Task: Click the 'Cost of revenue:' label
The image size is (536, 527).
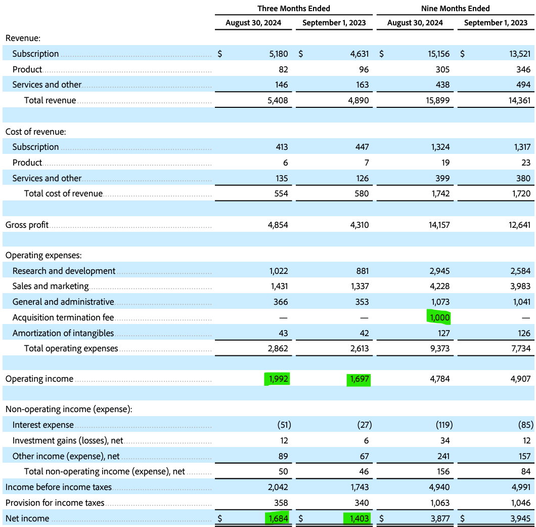Action: click(x=35, y=132)
